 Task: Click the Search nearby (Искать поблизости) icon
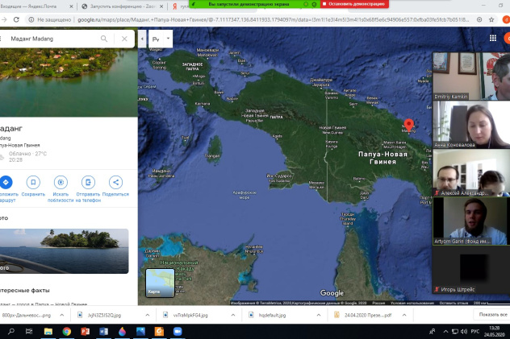point(61,182)
